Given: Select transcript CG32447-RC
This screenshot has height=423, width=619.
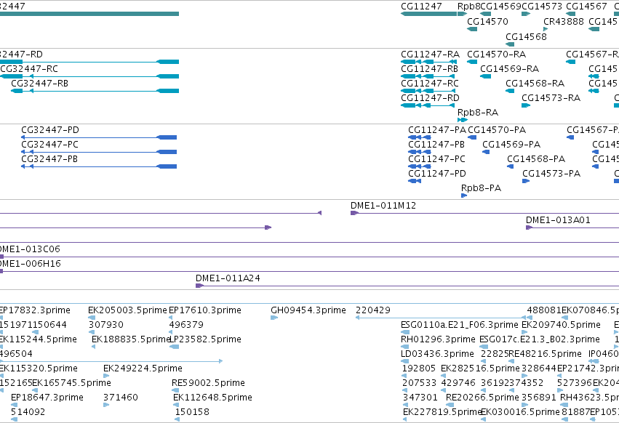Looking at the screenshot, I should (29, 68).
